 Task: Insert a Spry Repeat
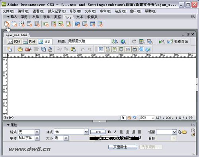(22, 24)
